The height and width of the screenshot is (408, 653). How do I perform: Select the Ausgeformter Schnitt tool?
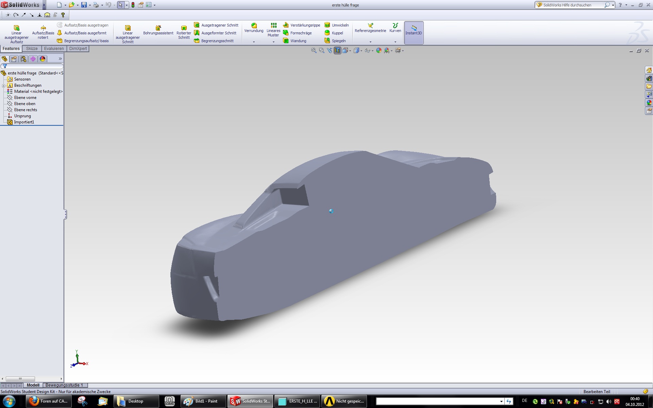tap(215, 33)
